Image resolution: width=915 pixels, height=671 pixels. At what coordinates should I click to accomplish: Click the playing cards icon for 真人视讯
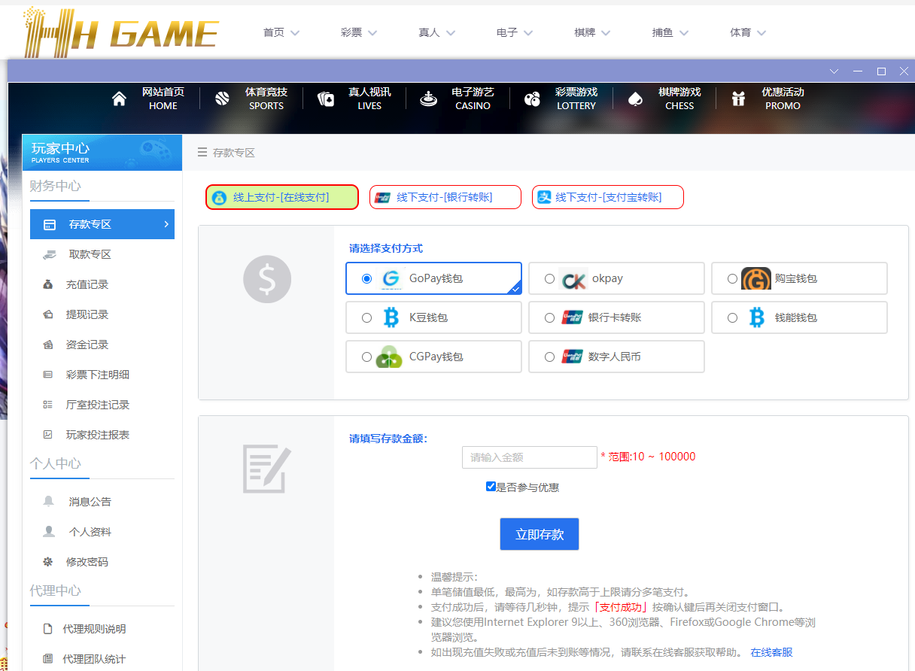tap(326, 99)
